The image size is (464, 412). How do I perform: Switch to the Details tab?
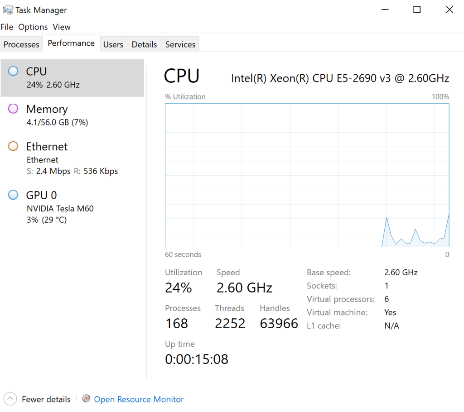click(144, 44)
